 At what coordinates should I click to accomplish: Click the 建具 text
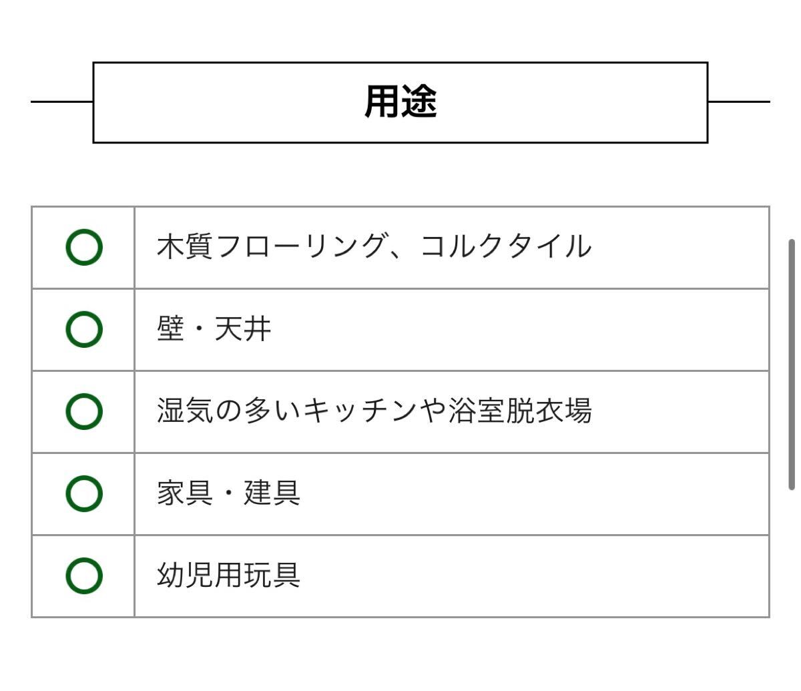coord(272,493)
